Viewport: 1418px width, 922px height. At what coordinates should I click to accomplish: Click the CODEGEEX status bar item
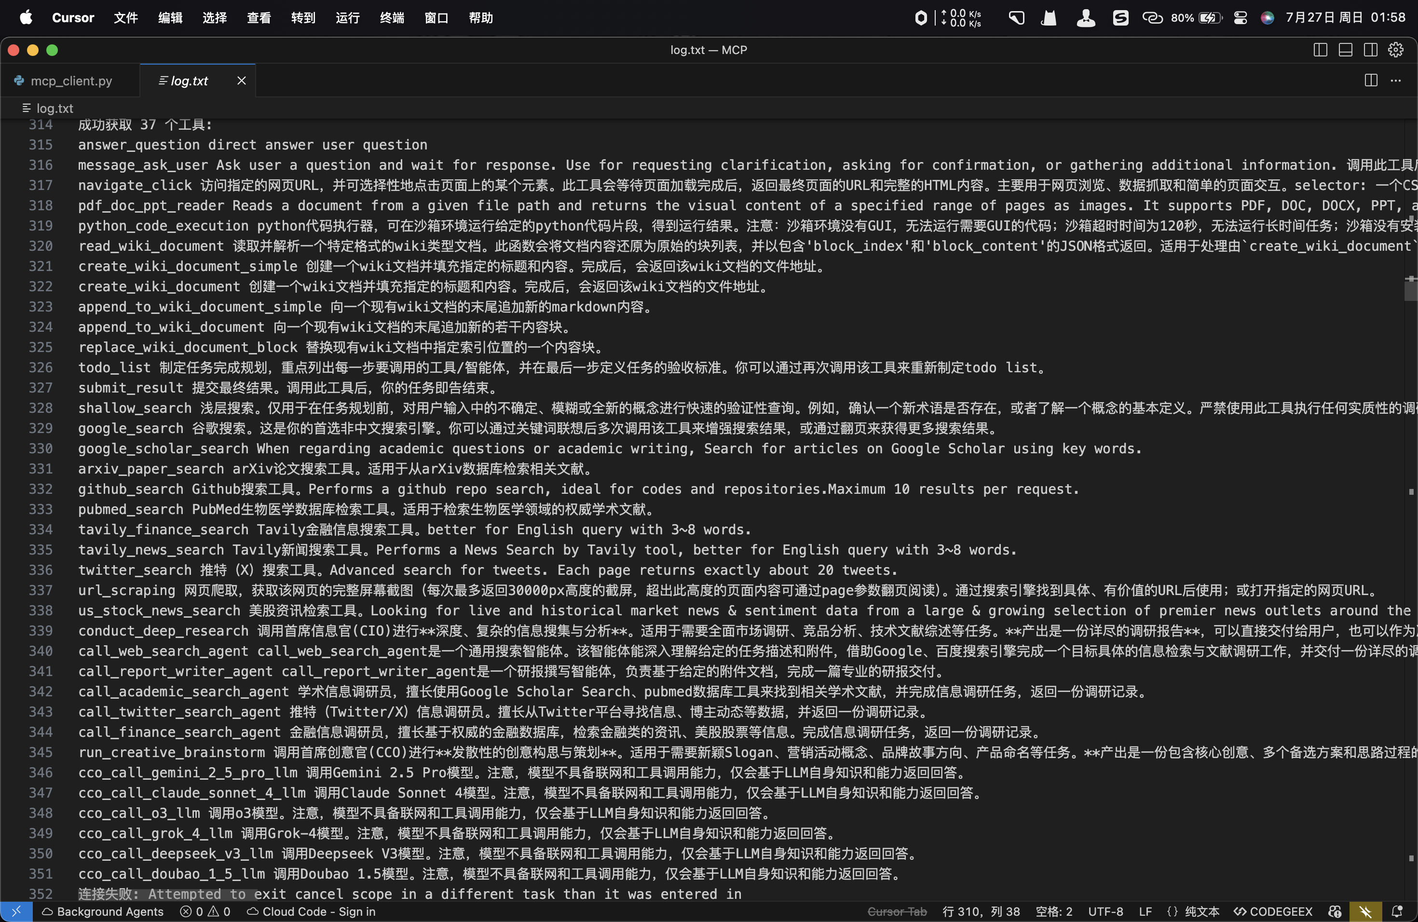click(x=1273, y=911)
